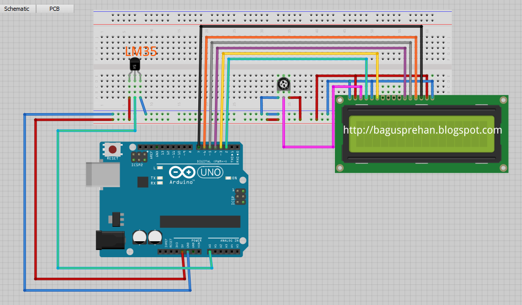Click the UNO label on the board
The width and height of the screenshot is (522, 305).
210,172
